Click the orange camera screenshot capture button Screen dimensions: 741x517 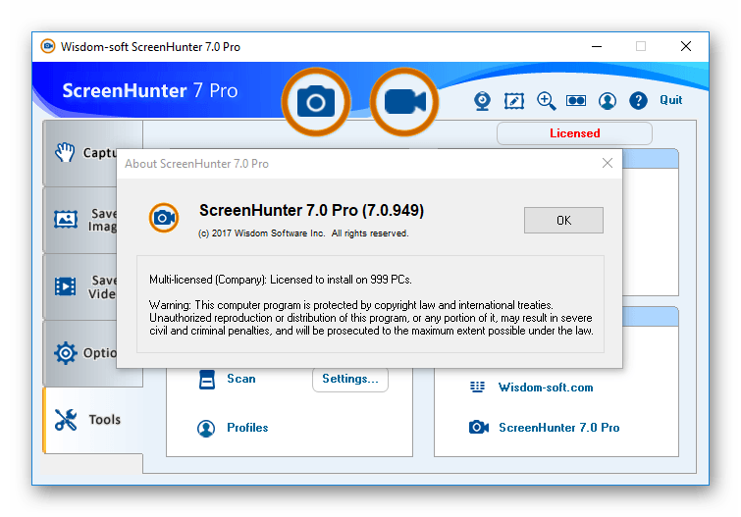pyautogui.click(x=316, y=102)
